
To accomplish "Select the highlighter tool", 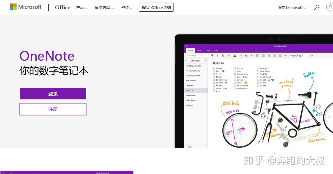I will (x=229, y=56).
